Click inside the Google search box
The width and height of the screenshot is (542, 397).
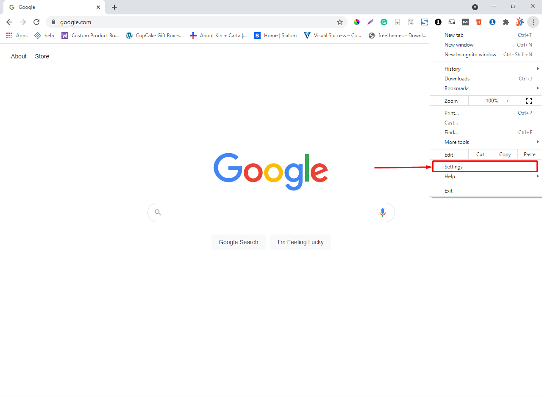pyautogui.click(x=271, y=212)
